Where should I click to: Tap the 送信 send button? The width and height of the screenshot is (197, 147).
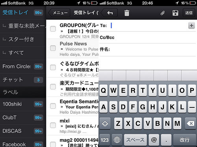(189, 13)
